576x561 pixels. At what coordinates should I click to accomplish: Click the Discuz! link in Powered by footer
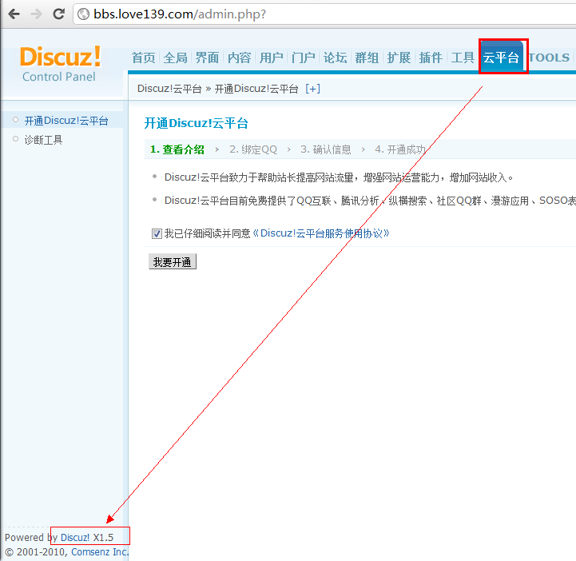(x=75, y=538)
